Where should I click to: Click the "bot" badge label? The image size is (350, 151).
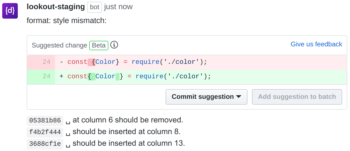click(x=94, y=7)
